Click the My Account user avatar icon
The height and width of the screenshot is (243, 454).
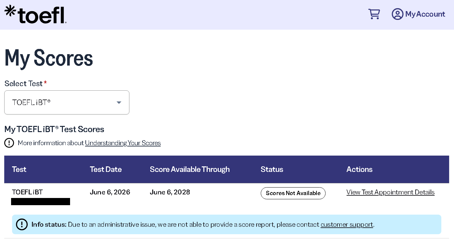click(397, 14)
